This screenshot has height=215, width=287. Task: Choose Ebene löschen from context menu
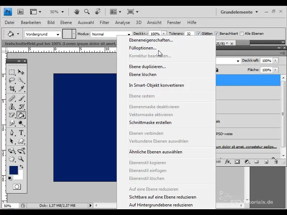(x=143, y=75)
